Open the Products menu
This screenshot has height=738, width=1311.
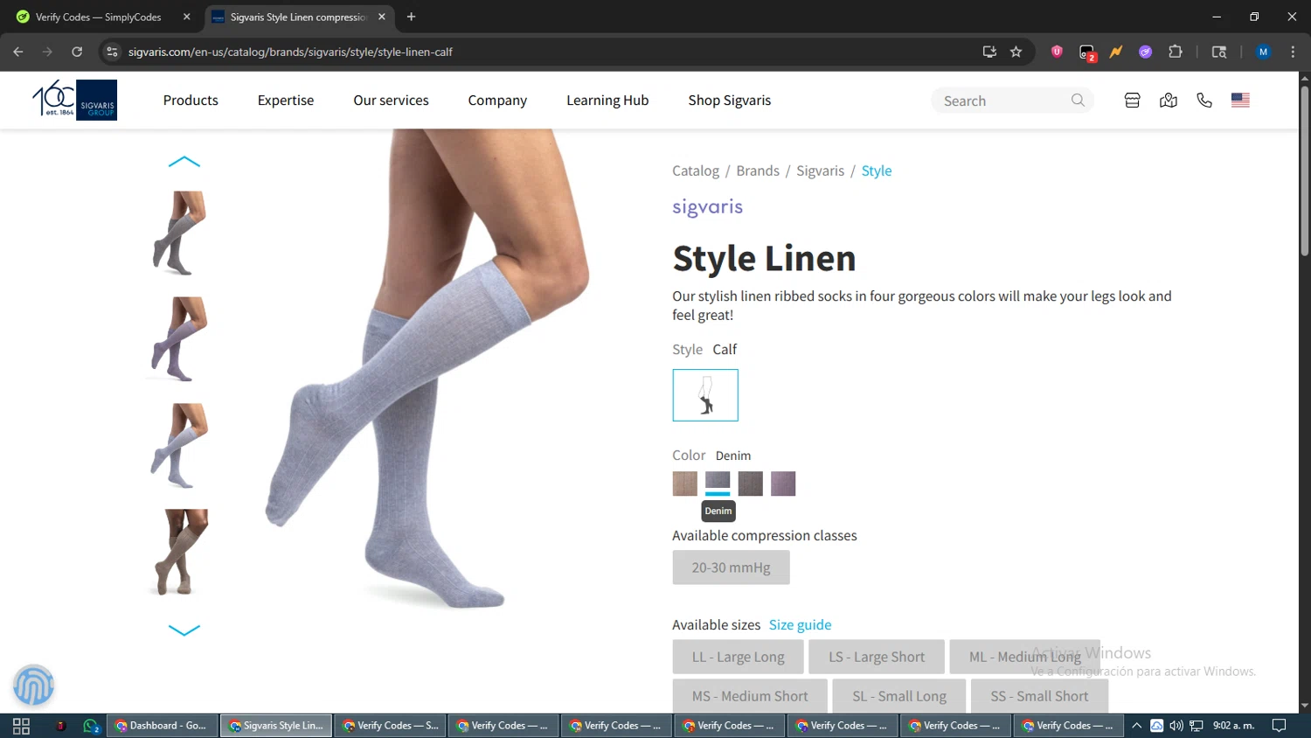pos(191,101)
